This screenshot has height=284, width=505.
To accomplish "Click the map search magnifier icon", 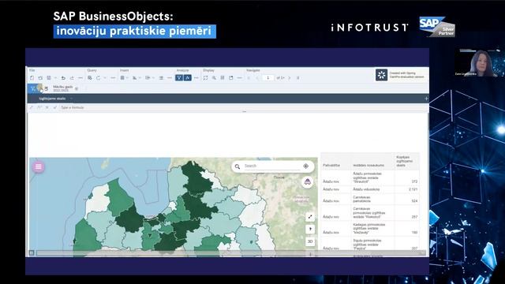I will tap(238, 166).
